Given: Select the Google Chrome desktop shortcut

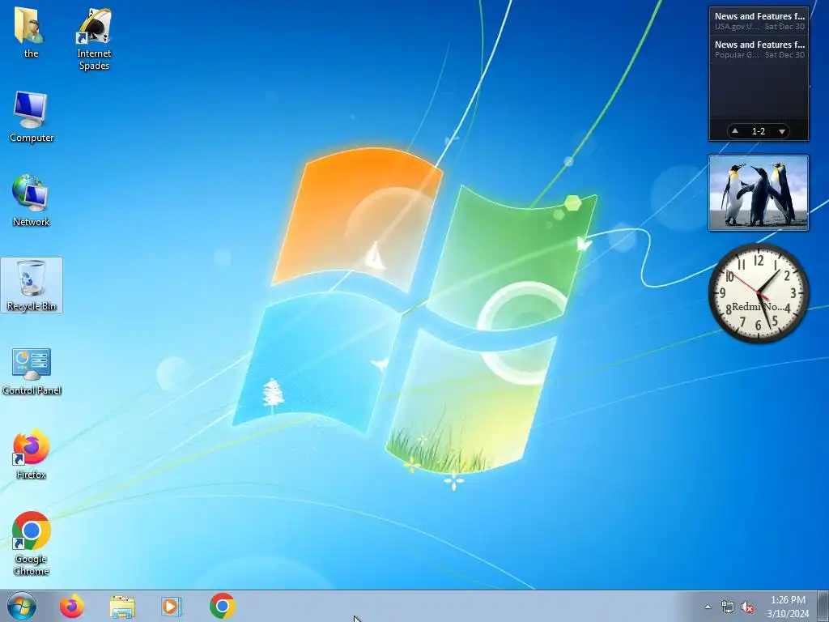Looking at the screenshot, I should pos(32,543).
